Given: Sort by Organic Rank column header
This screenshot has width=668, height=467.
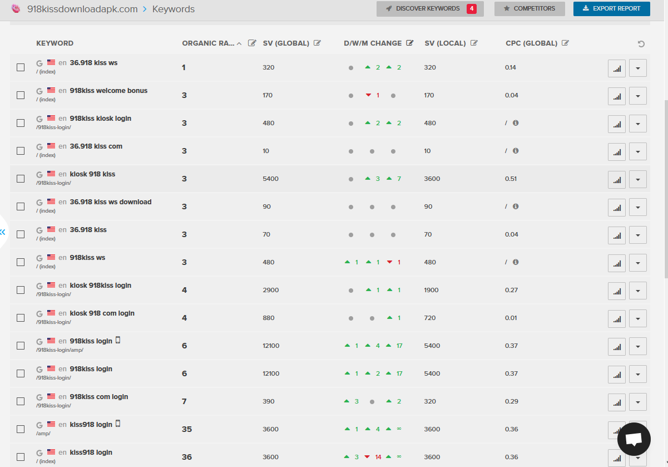Looking at the screenshot, I should (x=211, y=43).
